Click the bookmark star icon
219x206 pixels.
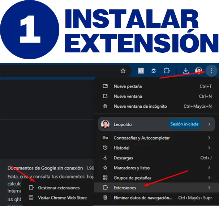click(x=123, y=71)
